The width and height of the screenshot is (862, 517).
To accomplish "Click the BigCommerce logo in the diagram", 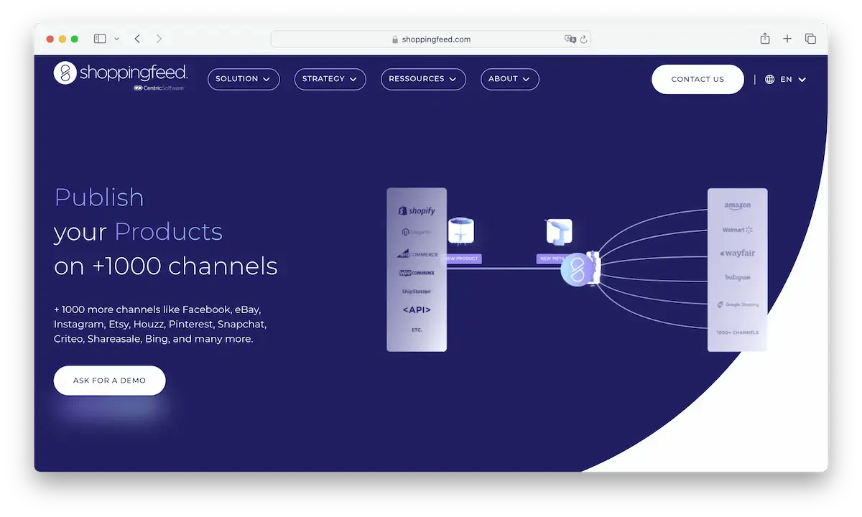I will click(417, 253).
